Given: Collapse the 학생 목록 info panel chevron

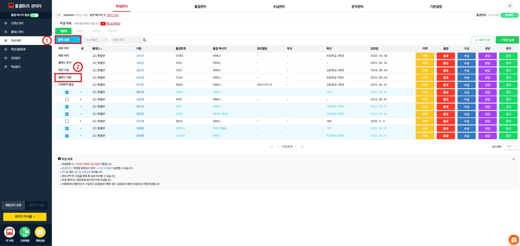Looking at the screenshot, I should coord(513,159).
